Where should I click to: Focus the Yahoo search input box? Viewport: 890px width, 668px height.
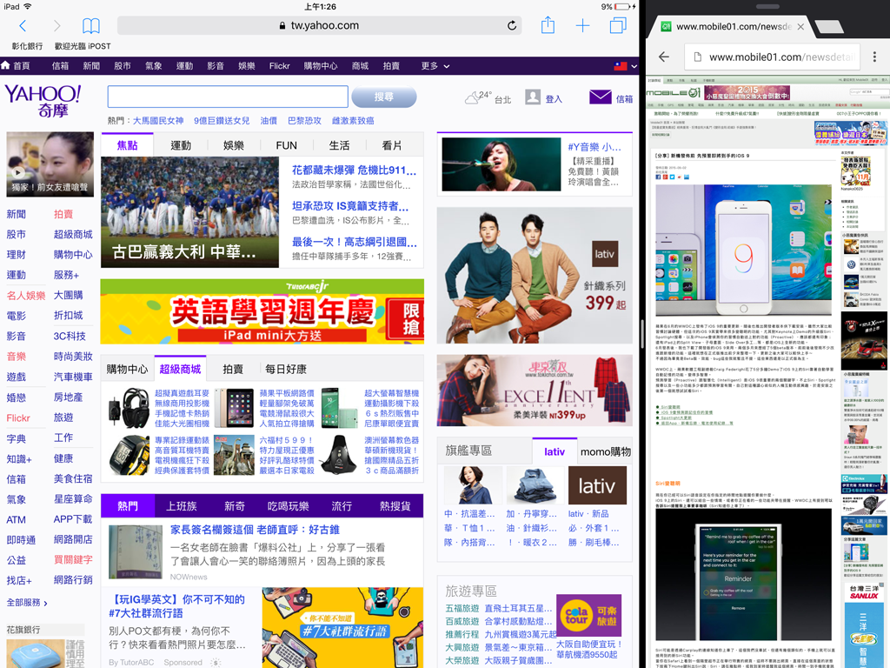click(x=228, y=97)
